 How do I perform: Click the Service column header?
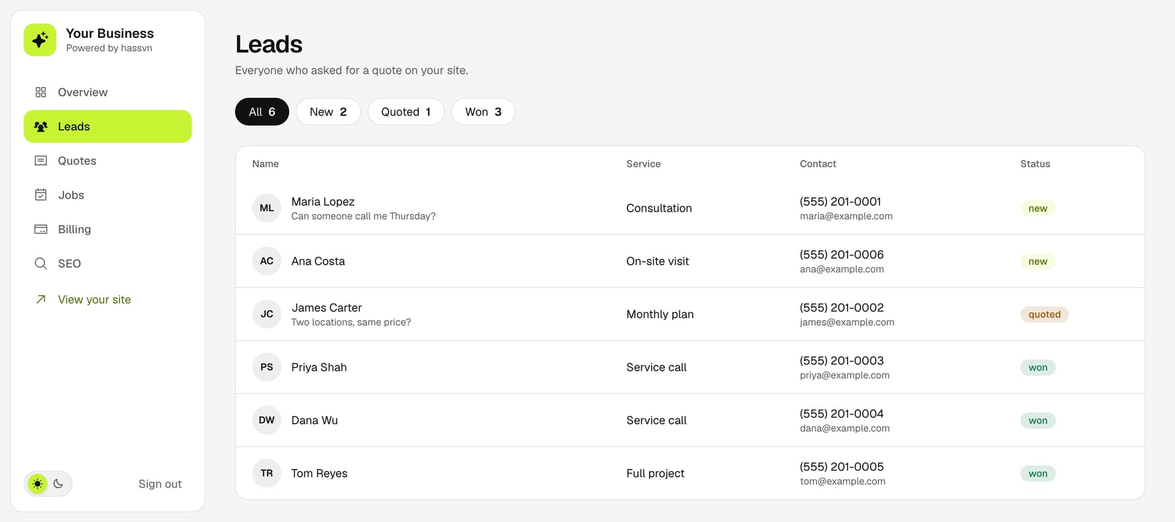[x=643, y=164]
